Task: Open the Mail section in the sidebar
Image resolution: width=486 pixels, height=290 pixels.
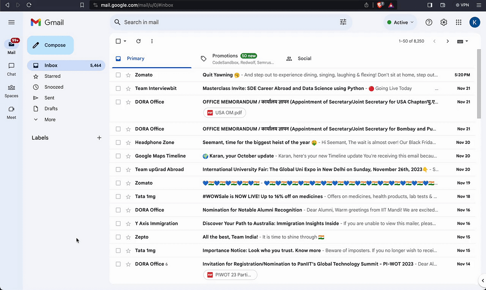Action: (11, 47)
